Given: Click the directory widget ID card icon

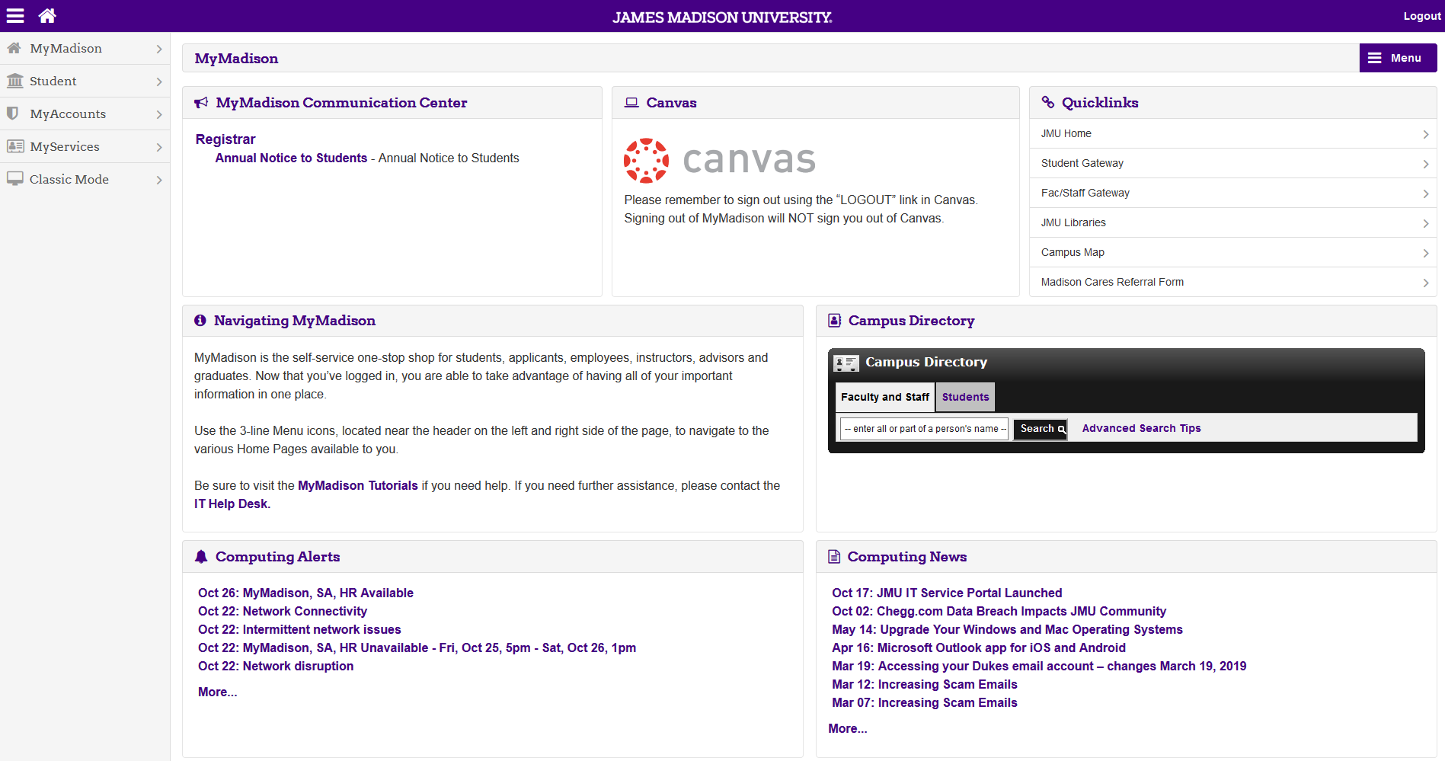Looking at the screenshot, I should click(846, 363).
